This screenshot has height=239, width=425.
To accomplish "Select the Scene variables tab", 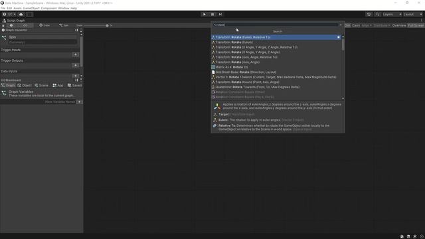I will pyautogui.click(x=41, y=86).
